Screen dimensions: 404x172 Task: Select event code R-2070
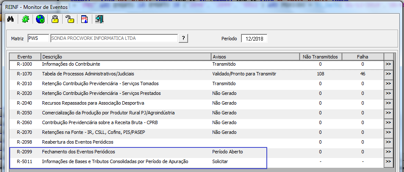tap(24, 132)
